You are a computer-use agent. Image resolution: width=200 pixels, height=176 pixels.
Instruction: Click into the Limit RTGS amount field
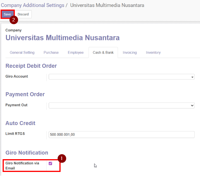(x=121, y=135)
